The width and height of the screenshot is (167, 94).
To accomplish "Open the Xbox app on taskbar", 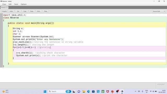I will (x=103, y=91).
